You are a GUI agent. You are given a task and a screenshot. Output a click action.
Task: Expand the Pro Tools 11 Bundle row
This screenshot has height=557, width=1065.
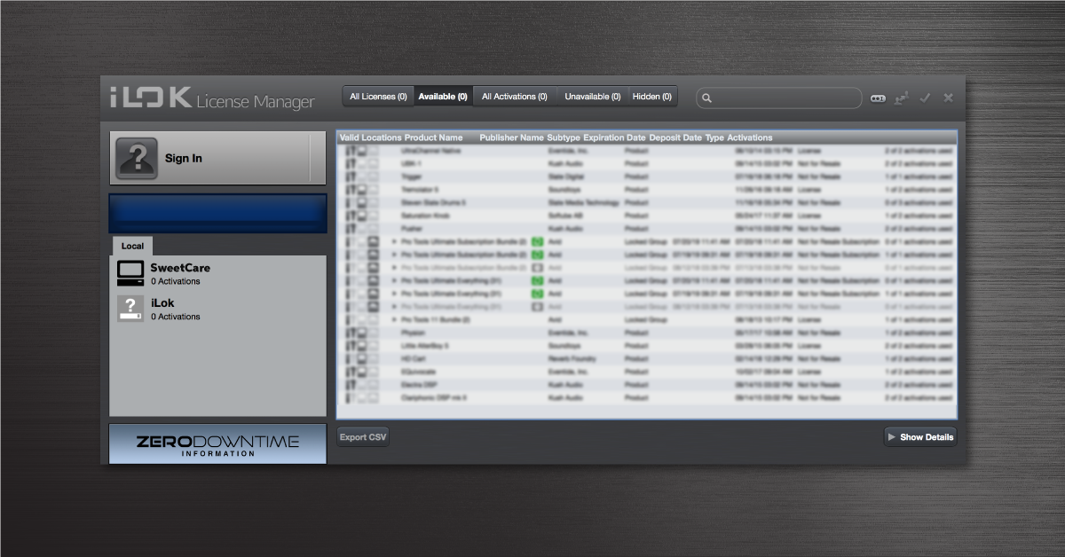tap(395, 319)
